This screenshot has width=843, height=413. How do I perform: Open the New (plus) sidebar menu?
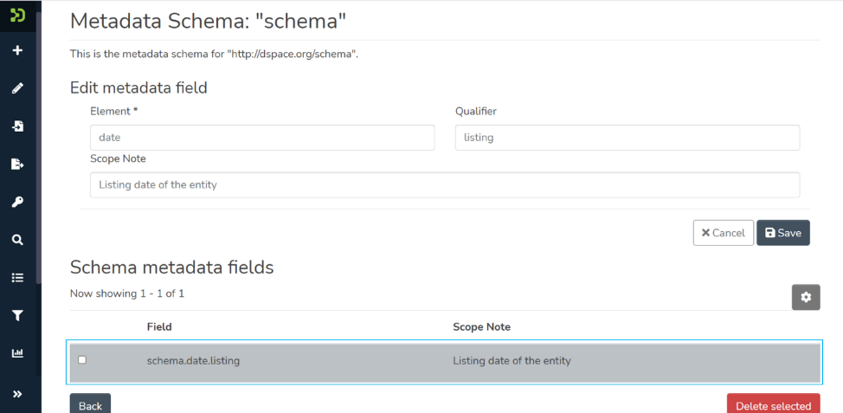17,50
